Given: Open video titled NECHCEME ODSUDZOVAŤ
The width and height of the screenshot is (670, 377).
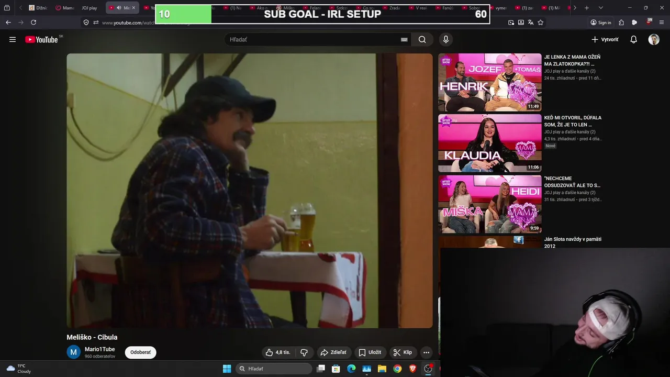Looking at the screenshot, I should [x=572, y=182].
